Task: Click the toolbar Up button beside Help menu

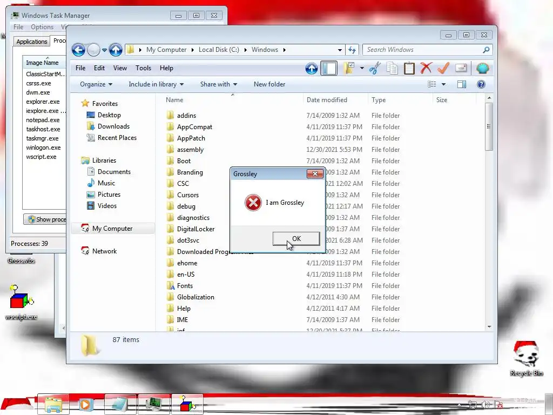Action: coord(312,68)
